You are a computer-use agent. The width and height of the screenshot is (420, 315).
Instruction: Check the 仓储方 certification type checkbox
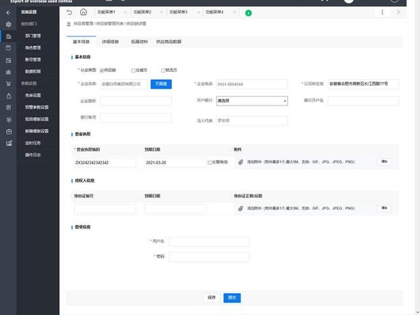[133, 70]
